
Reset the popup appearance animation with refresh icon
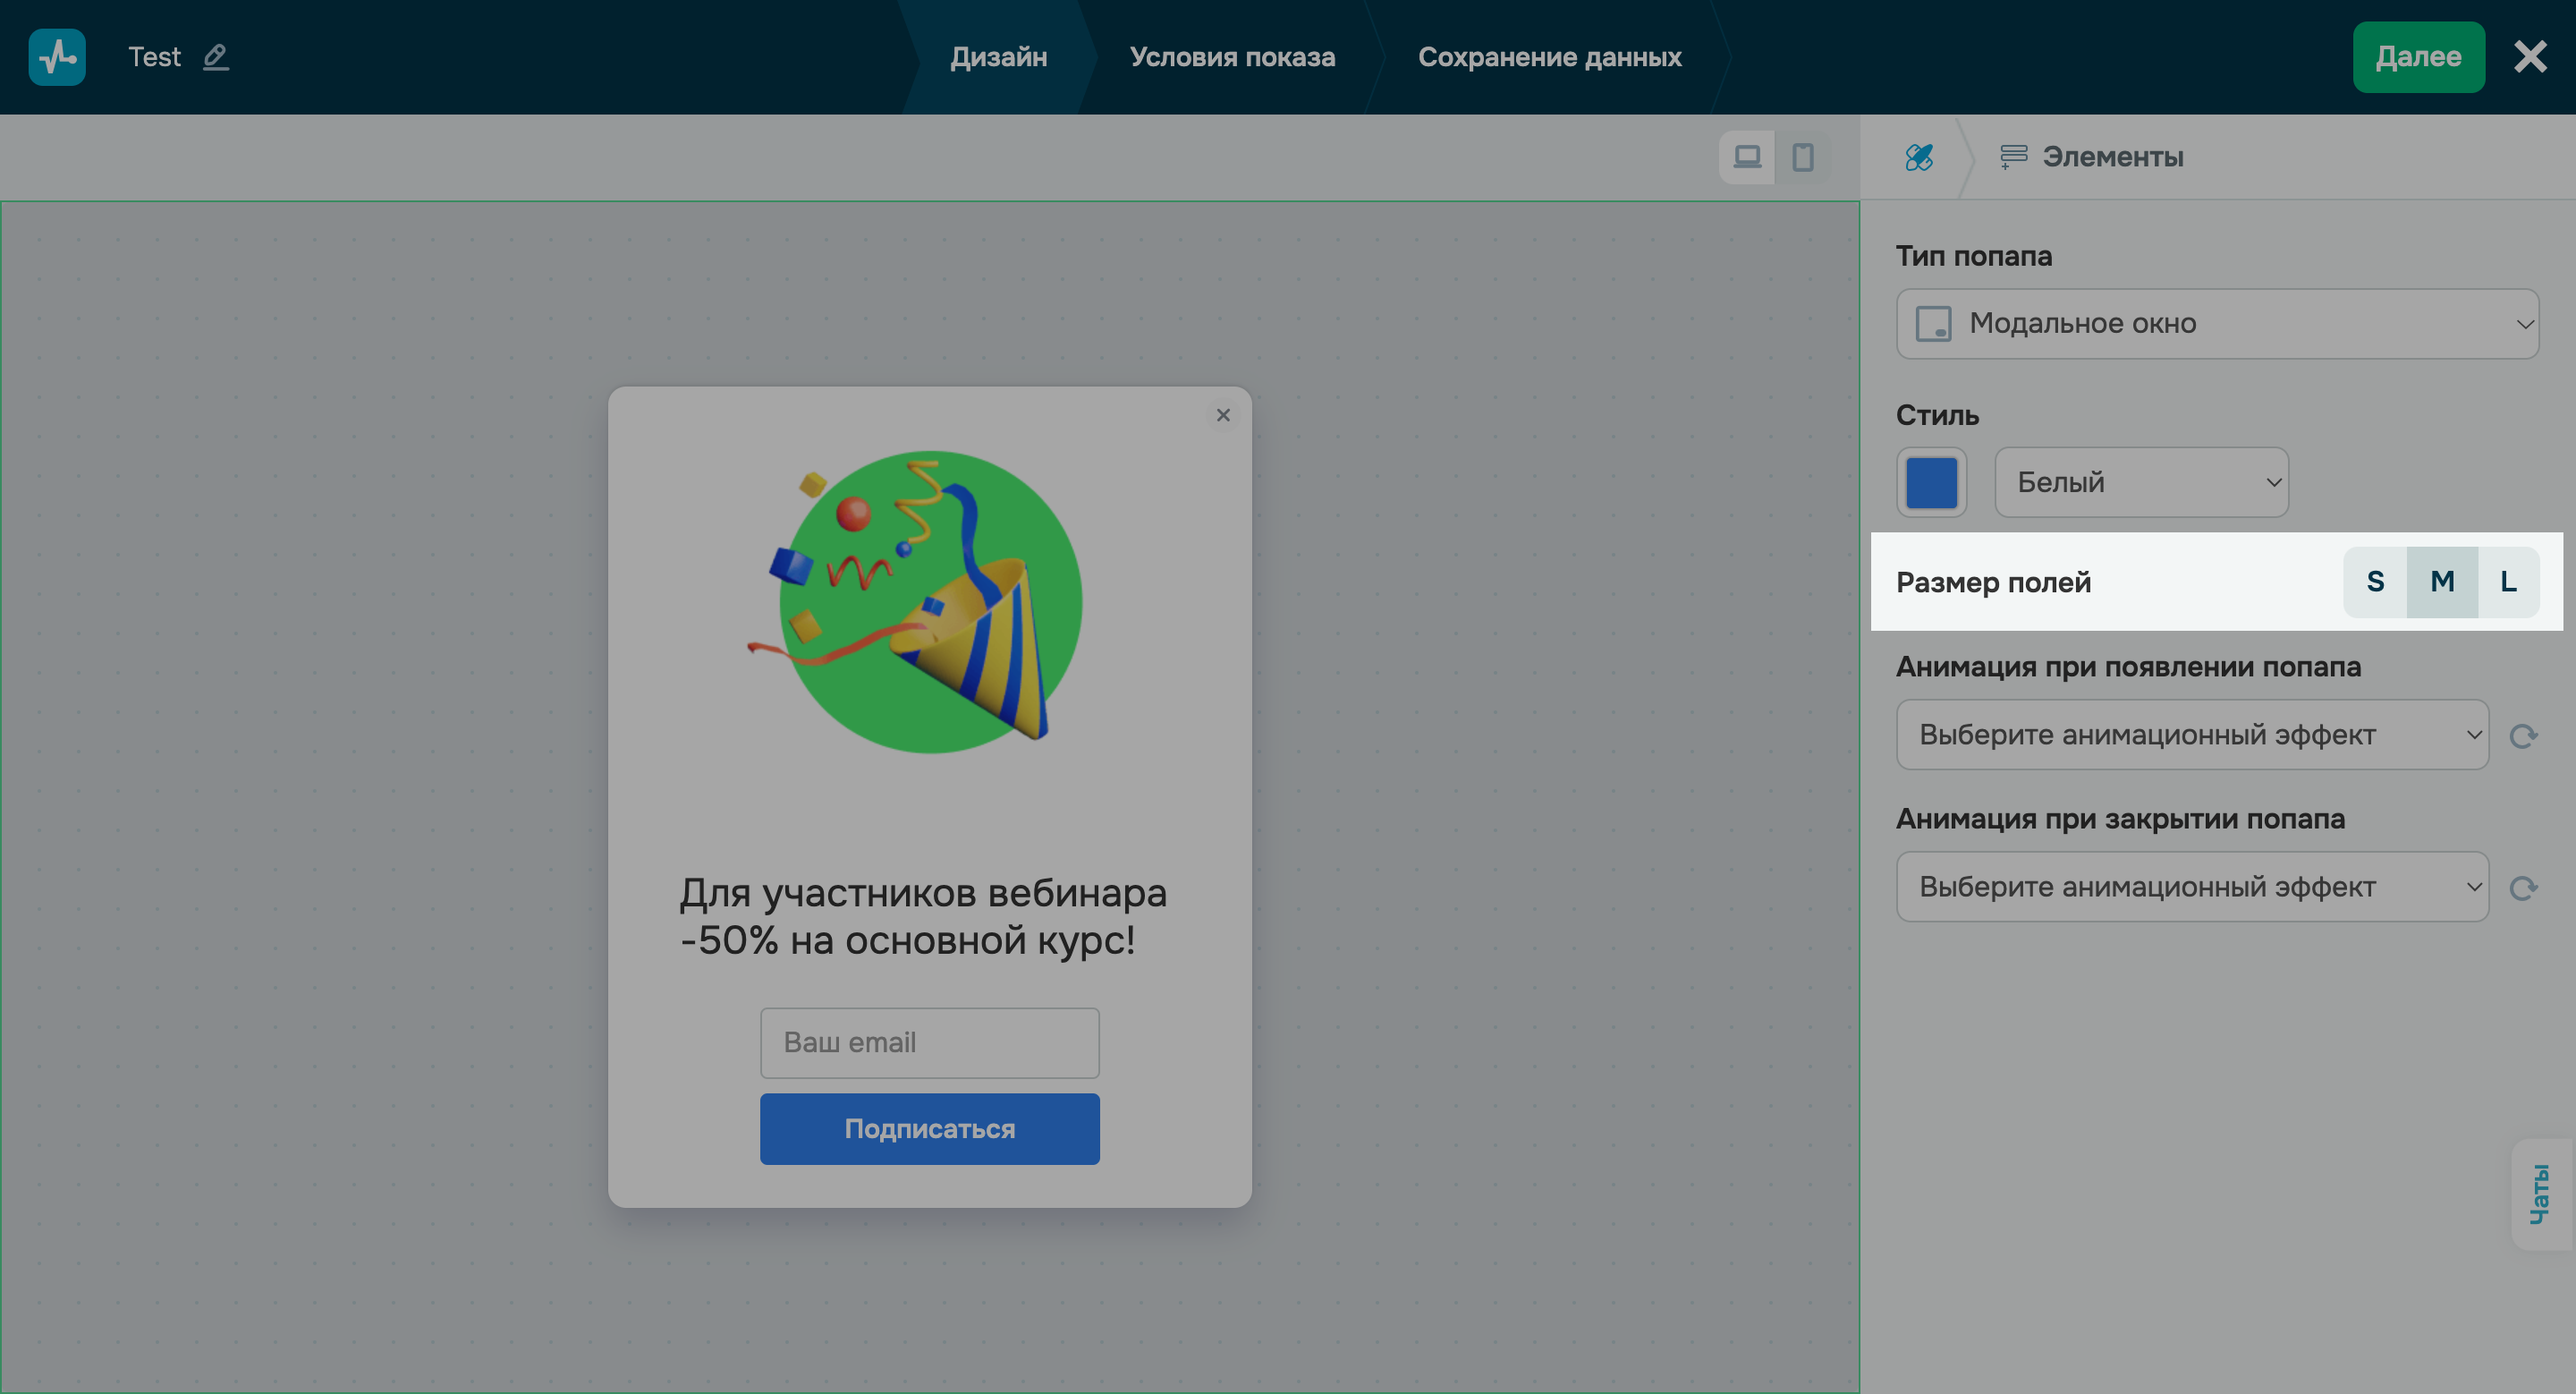(2524, 735)
